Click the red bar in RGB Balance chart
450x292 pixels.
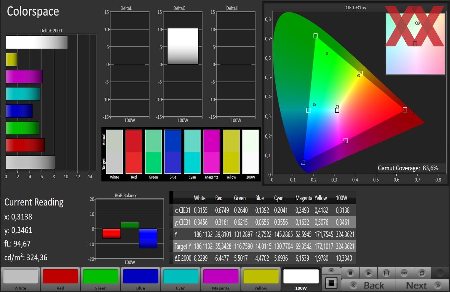(112, 234)
